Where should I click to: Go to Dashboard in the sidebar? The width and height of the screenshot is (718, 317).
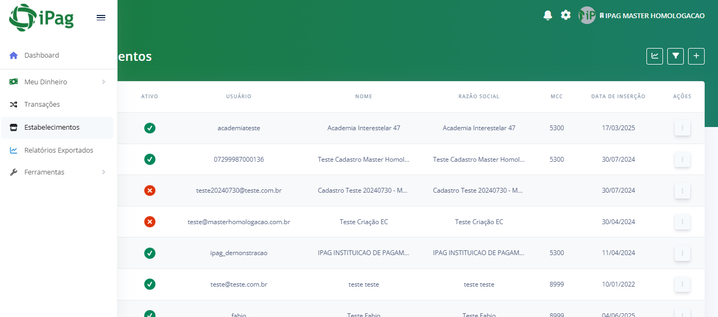click(x=57, y=55)
